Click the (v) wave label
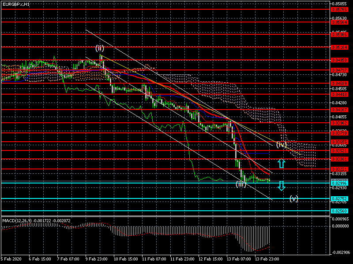This screenshot has height=264, width=353. (x=294, y=198)
